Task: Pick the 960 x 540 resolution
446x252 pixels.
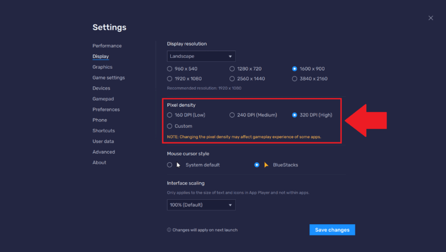Action: tap(170, 69)
